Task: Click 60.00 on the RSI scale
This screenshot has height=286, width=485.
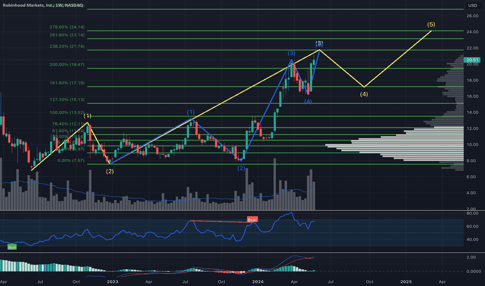Action: pyautogui.click(x=473, y=226)
